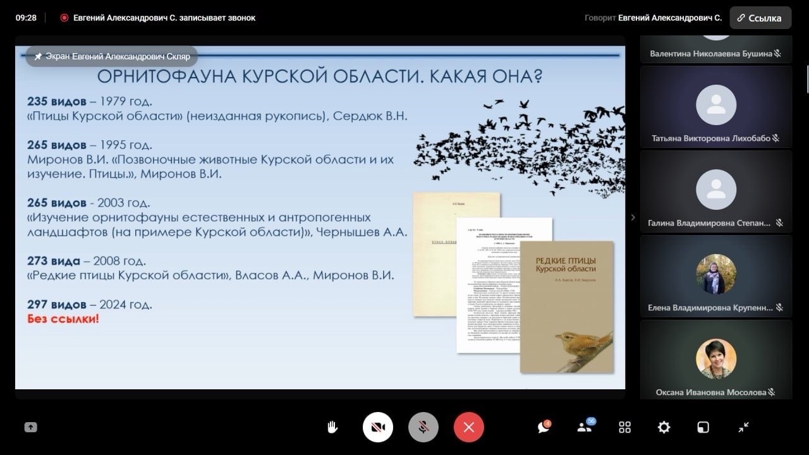This screenshot has width=809, height=455.
Task: Click the red text 'Без ссылки!' on slide
Action: pos(63,318)
